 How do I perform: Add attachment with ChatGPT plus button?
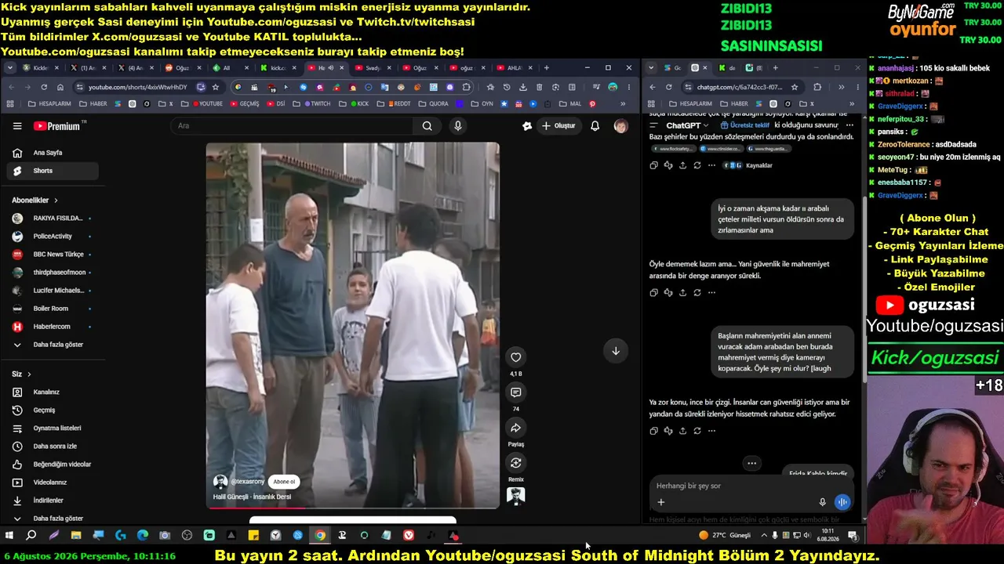pyautogui.click(x=660, y=502)
